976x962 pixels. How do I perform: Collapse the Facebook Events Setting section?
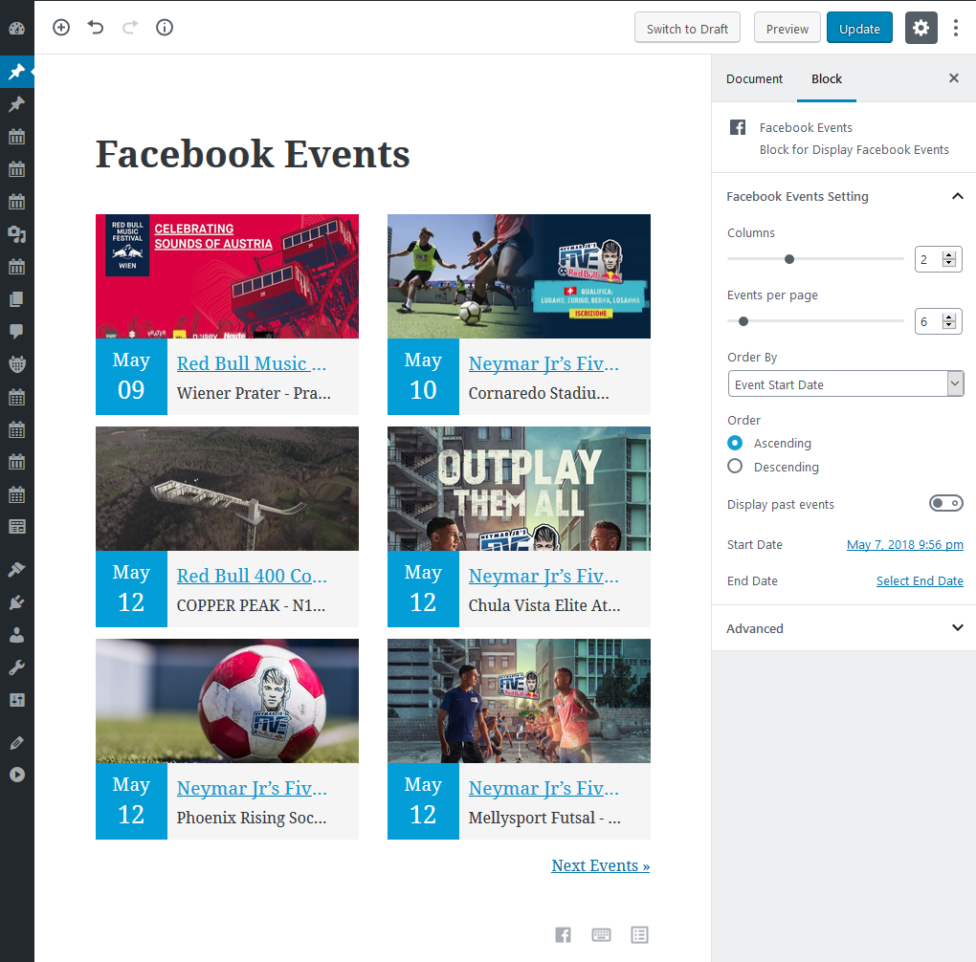(958, 196)
